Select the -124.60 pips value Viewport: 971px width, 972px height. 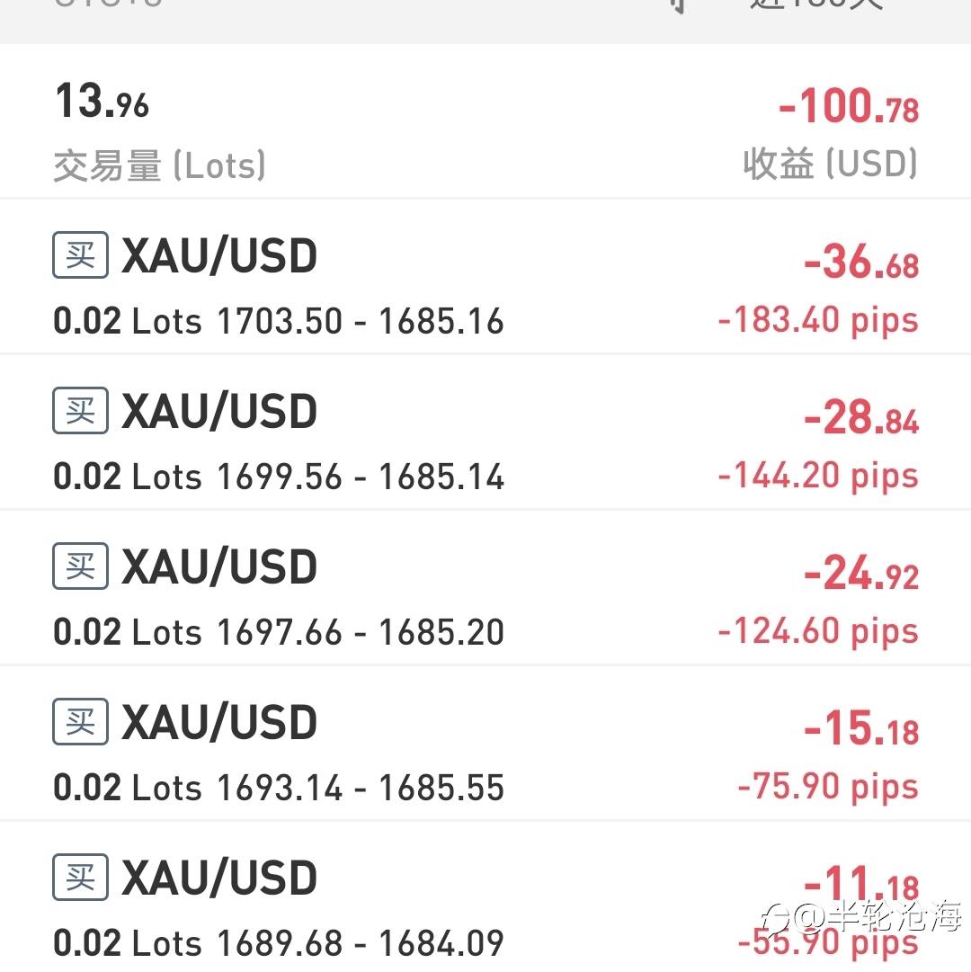[817, 631]
